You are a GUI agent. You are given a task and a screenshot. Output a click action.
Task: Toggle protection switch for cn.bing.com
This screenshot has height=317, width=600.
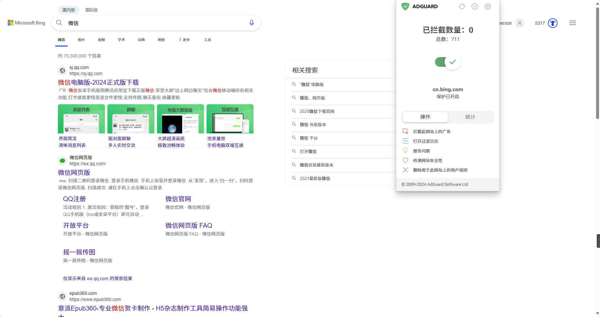[x=448, y=62]
